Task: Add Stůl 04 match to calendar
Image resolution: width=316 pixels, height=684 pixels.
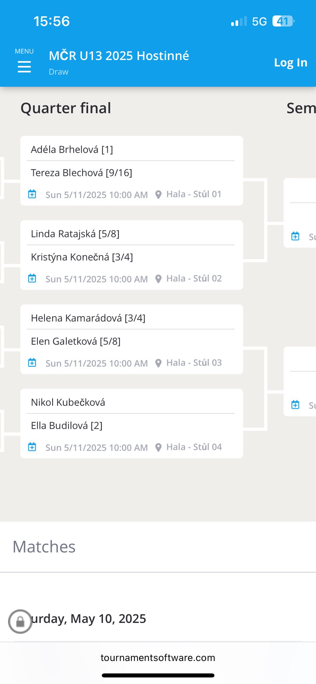Action: coord(32,447)
